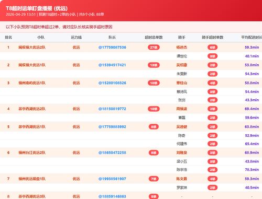
Task: Click the 63.8min average duration
Action: point(252,127)
